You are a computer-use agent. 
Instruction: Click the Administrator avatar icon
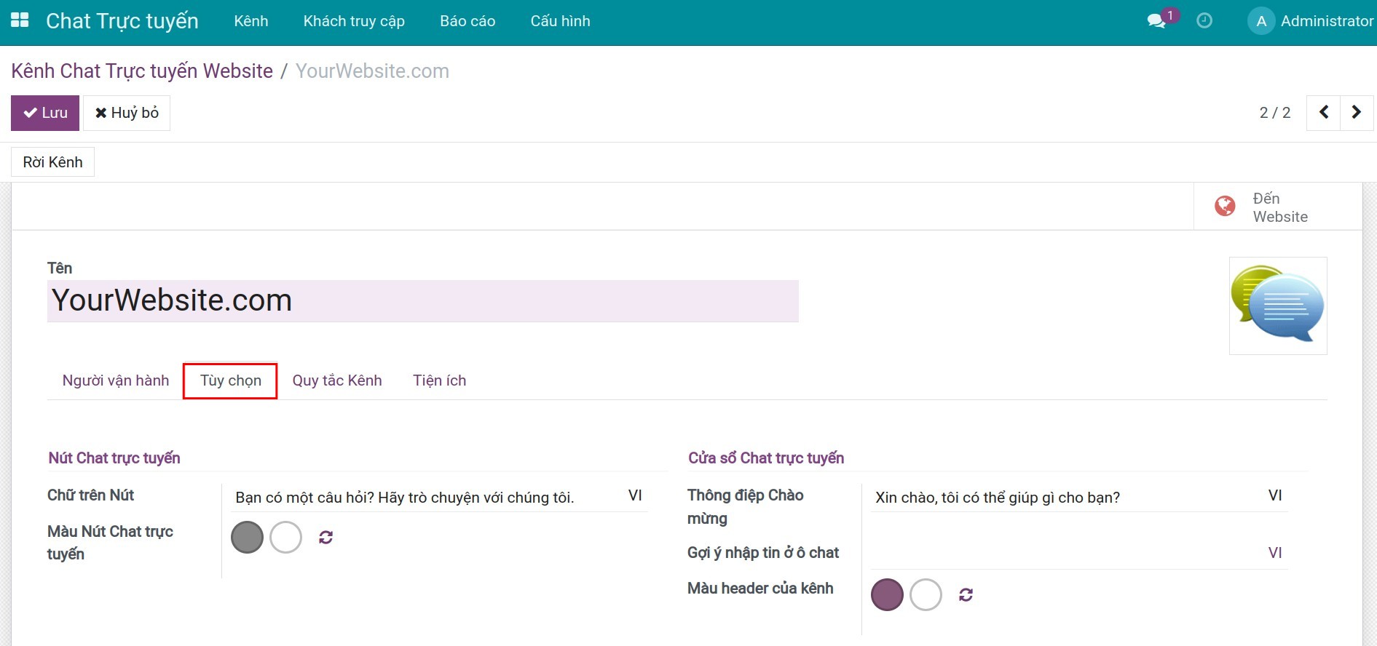[1261, 21]
